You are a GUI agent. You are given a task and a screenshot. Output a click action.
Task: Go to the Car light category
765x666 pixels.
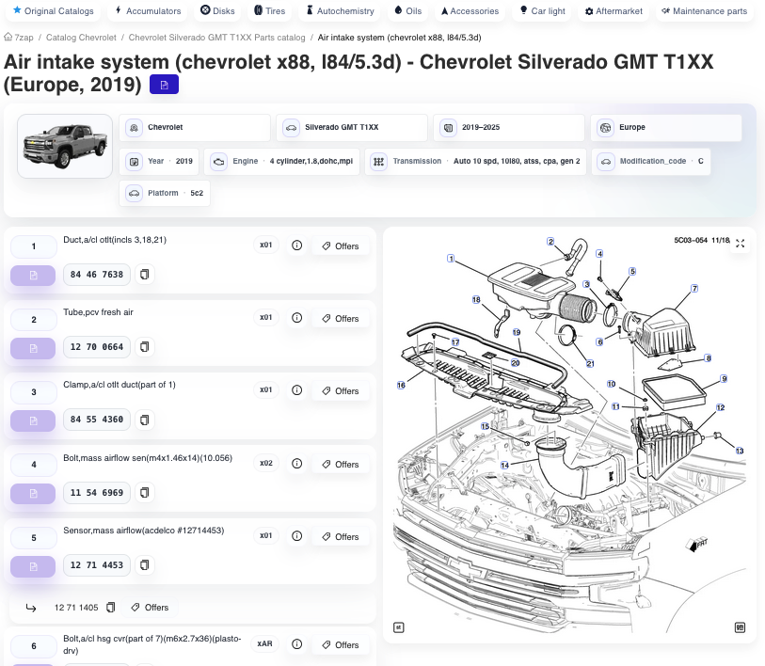pos(542,10)
